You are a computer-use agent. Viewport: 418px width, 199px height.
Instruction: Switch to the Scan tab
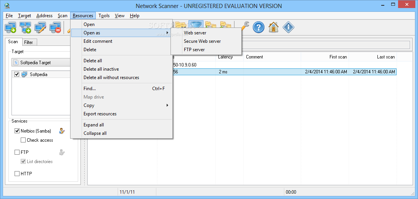click(13, 42)
